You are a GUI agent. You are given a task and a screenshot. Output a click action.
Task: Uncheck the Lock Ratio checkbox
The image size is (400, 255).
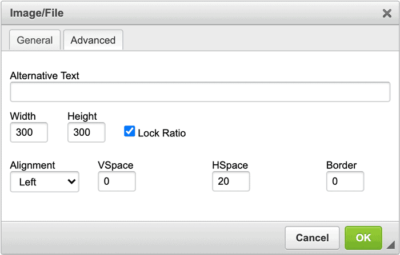point(129,131)
